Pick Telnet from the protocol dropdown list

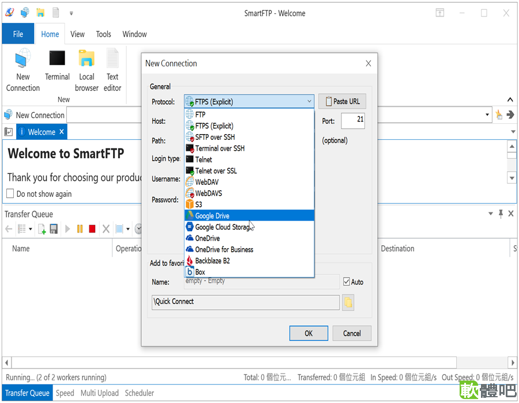[249, 159]
